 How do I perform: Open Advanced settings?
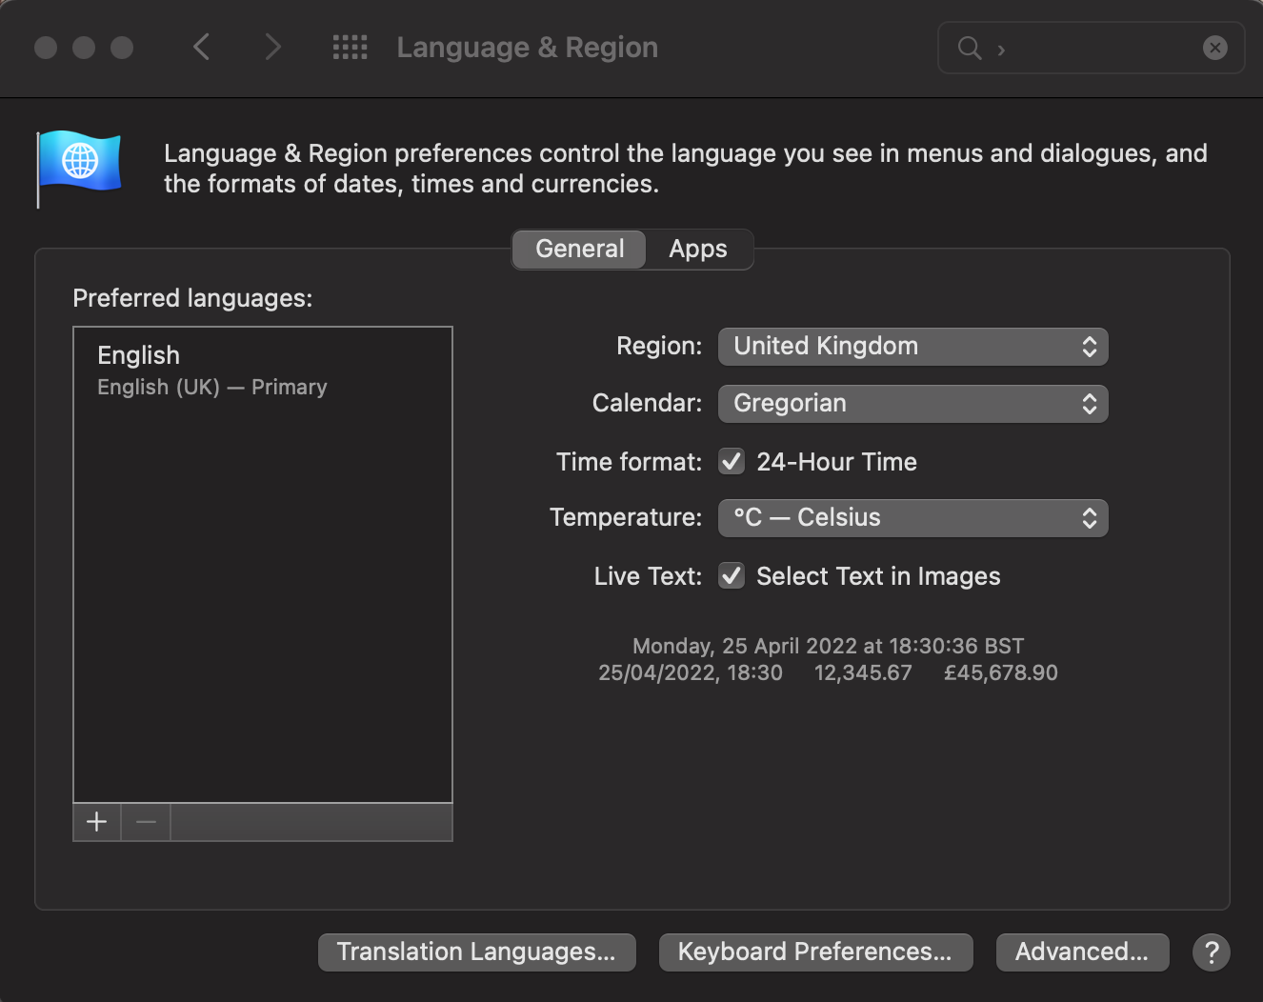[1082, 952]
